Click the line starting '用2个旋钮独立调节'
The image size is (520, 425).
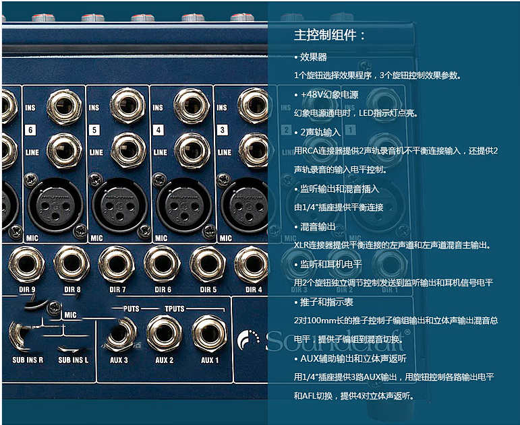coord(393,283)
